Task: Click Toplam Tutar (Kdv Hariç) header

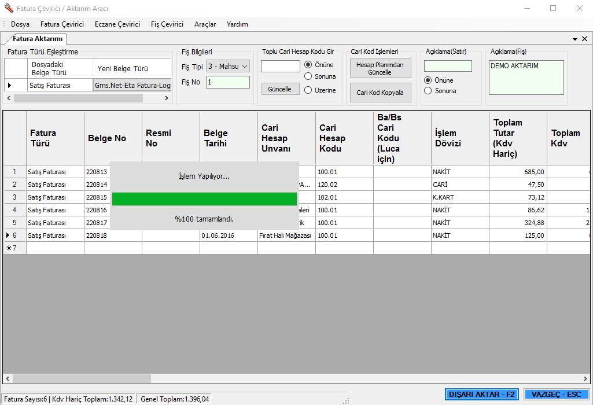Action: click(518, 138)
